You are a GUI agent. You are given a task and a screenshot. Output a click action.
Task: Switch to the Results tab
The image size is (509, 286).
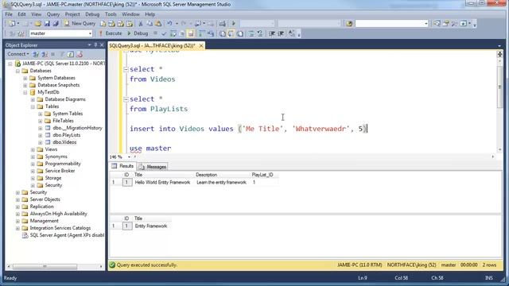tap(122, 166)
